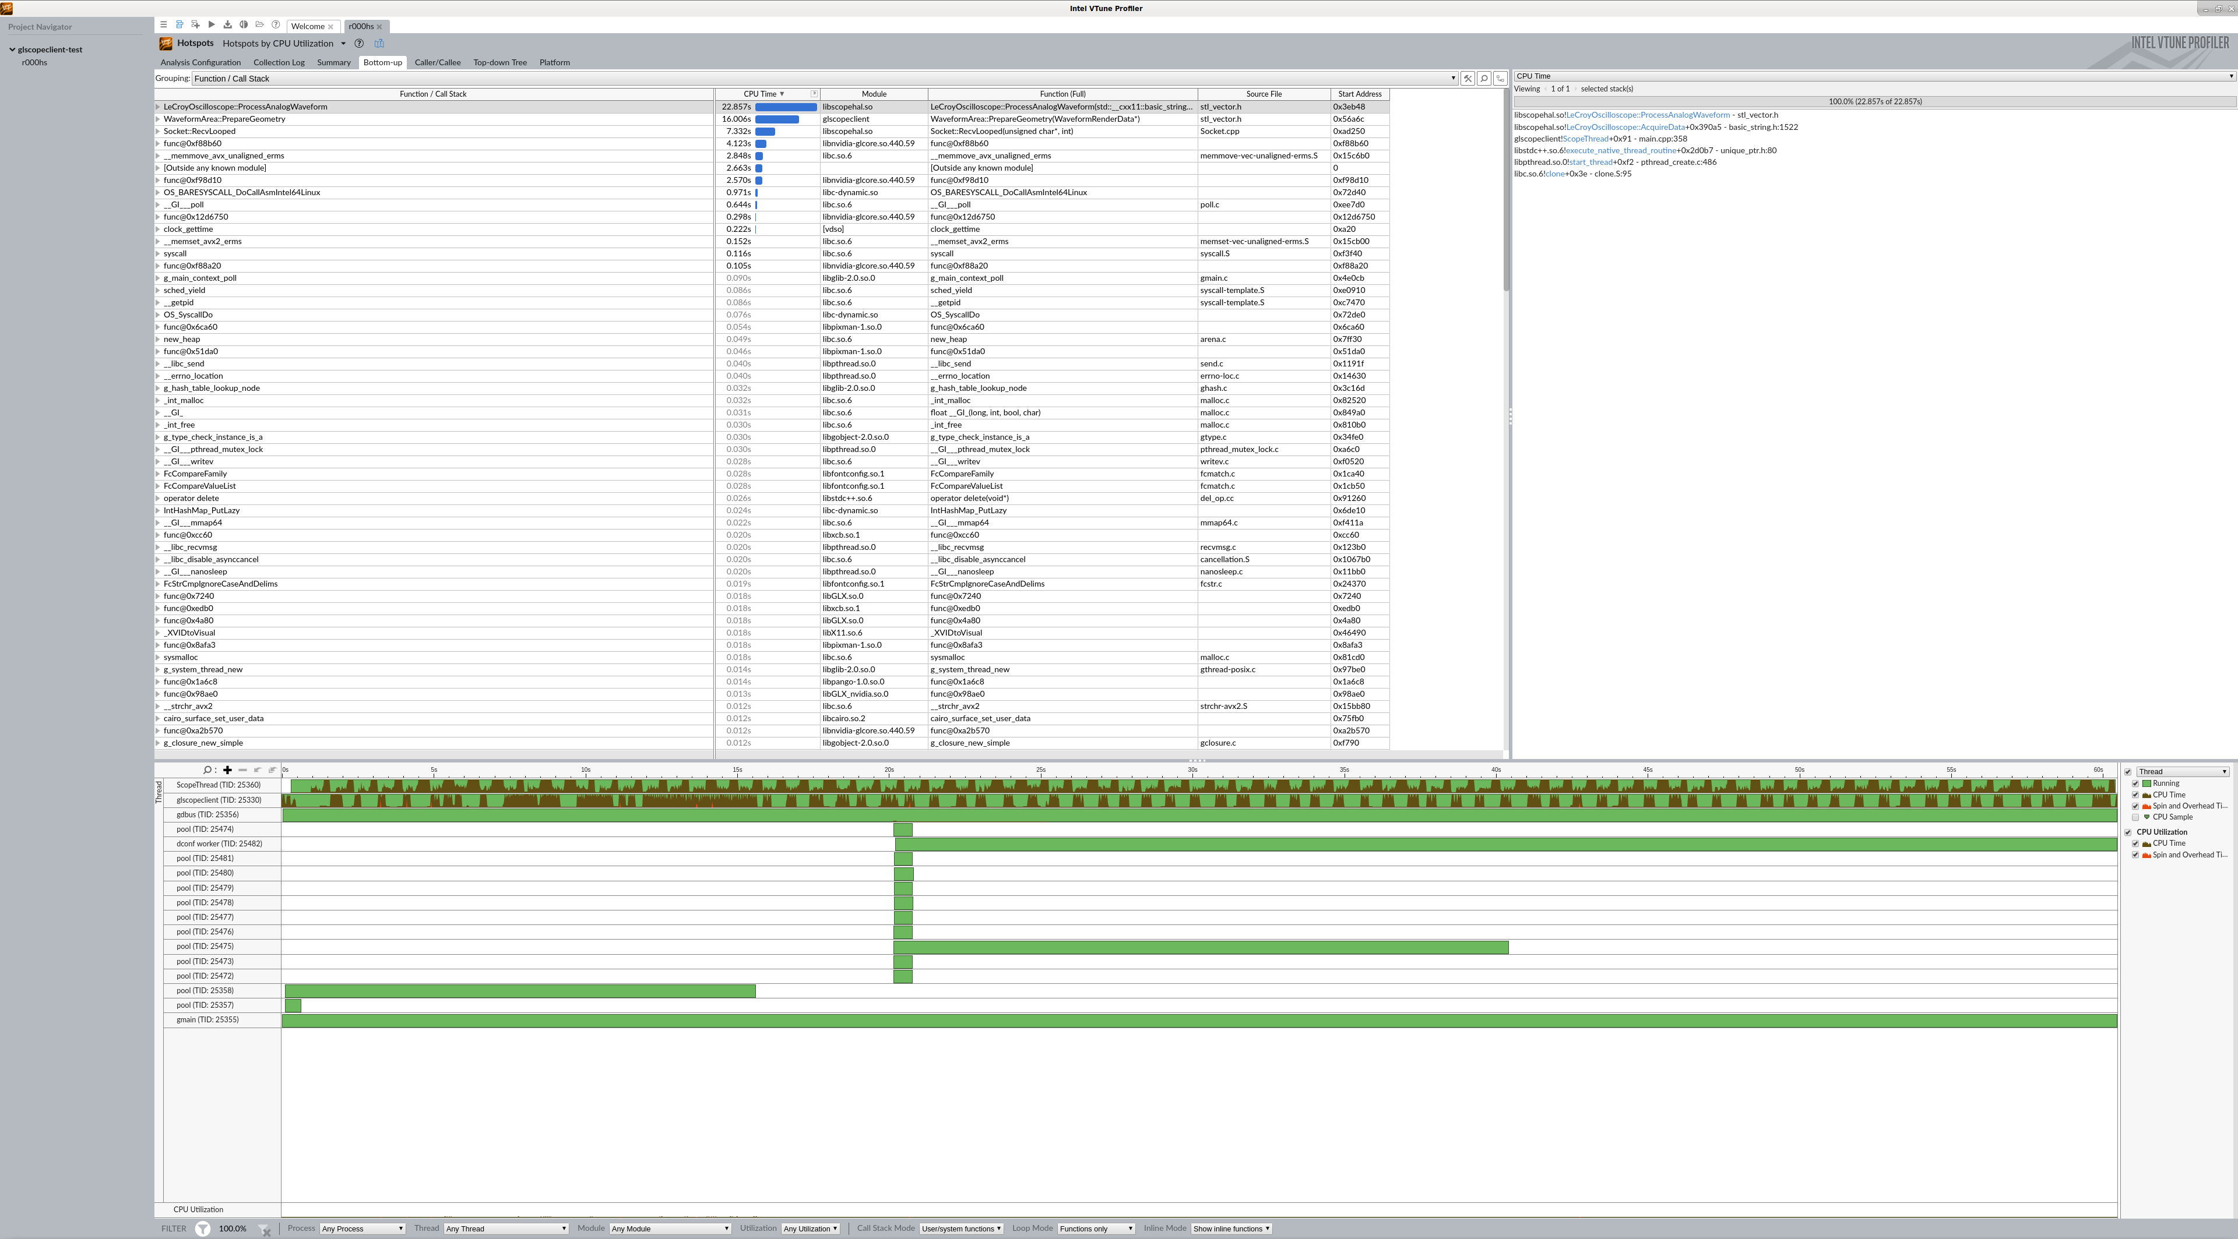Toggle the checkbox beside the Thread dropdown
This screenshot has width=2238, height=1239.
(x=2128, y=772)
